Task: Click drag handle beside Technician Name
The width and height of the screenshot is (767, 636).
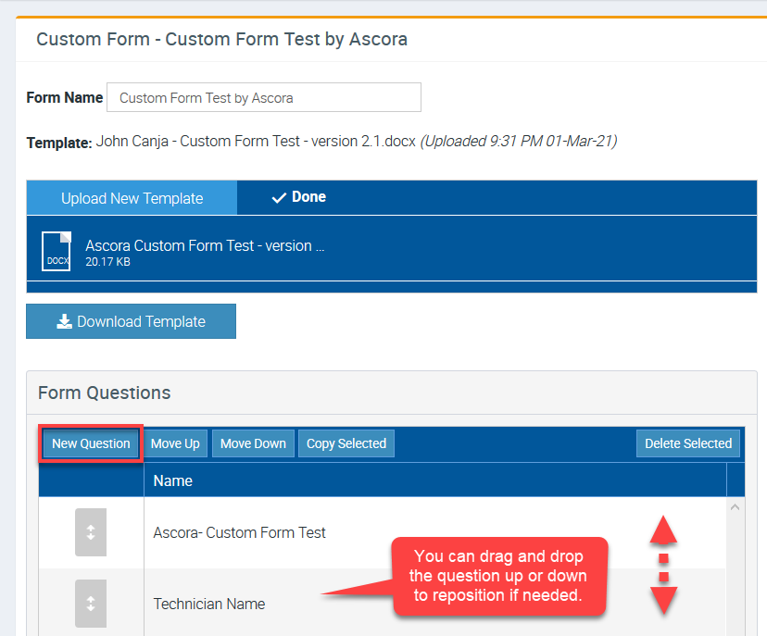Action: point(91,604)
